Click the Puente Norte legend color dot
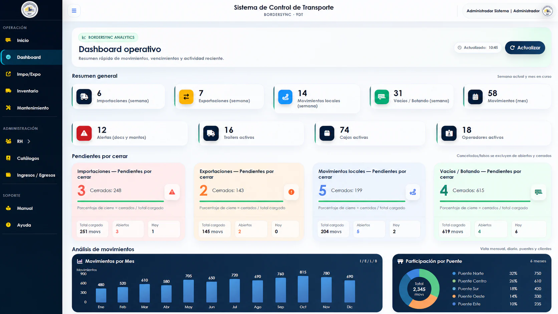Image resolution: width=558 pixels, height=314 pixels. click(454, 273)
